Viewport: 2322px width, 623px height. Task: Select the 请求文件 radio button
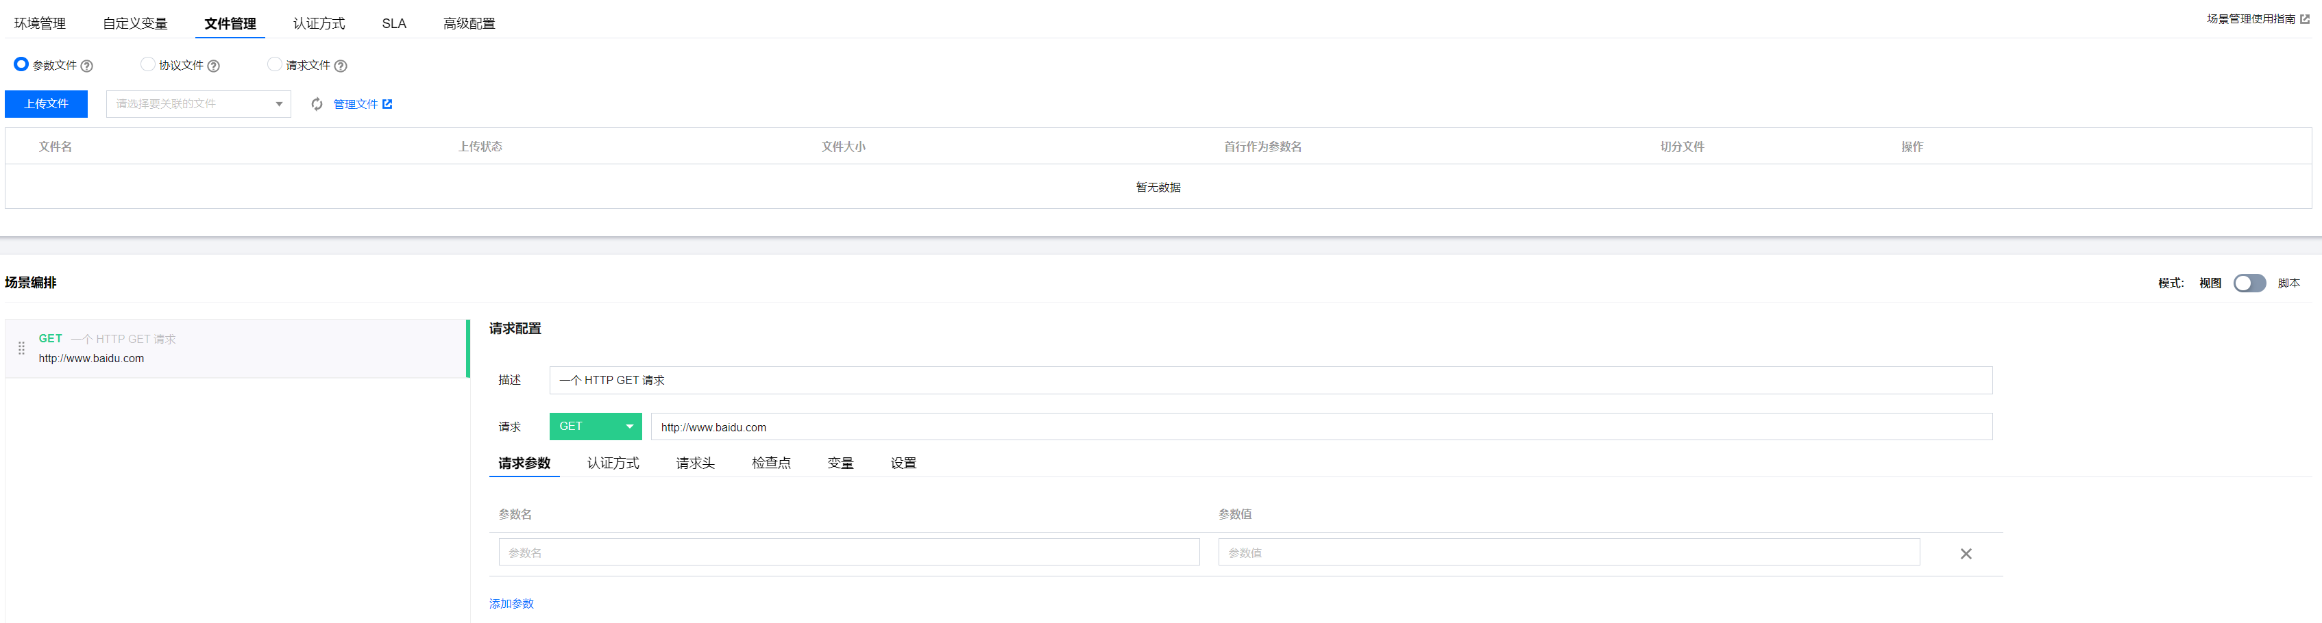click(x=275, y=64)
